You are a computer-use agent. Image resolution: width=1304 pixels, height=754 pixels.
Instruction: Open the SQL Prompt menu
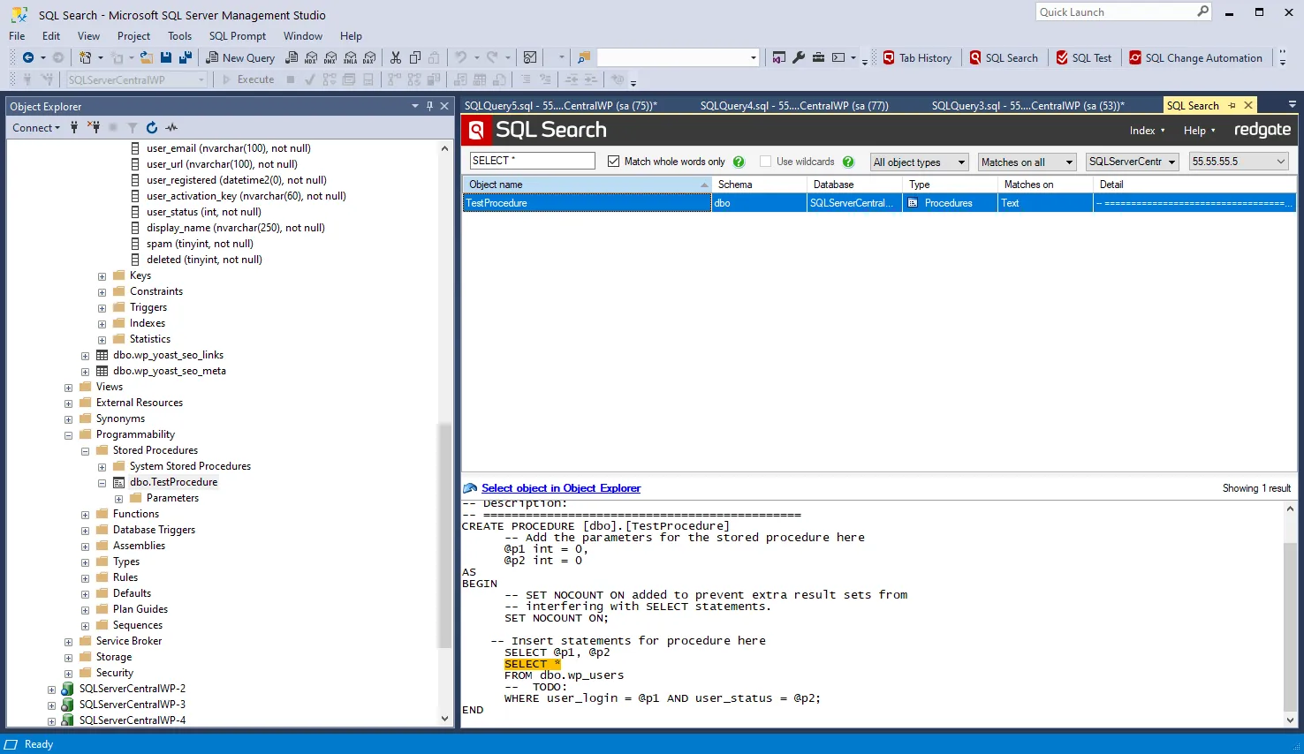click(237, 36)
